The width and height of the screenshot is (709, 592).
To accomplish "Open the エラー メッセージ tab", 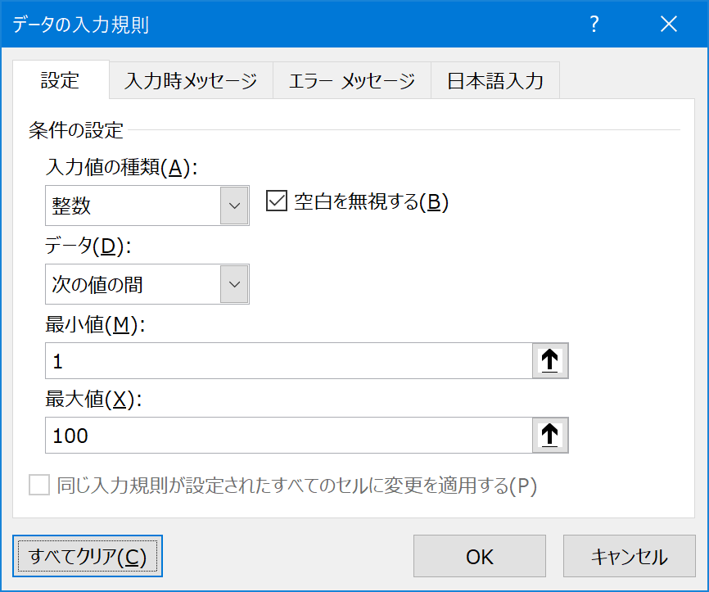I will 351,81.
